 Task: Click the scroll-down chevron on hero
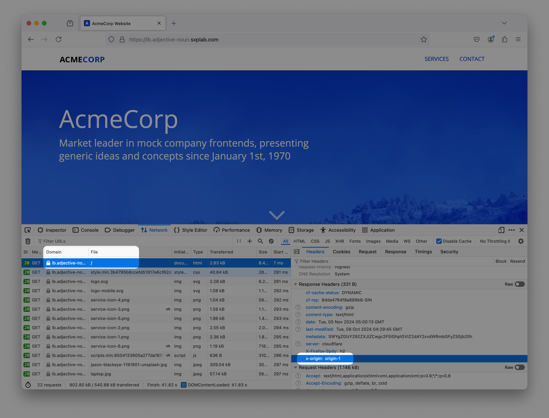[x=277, y=215]
